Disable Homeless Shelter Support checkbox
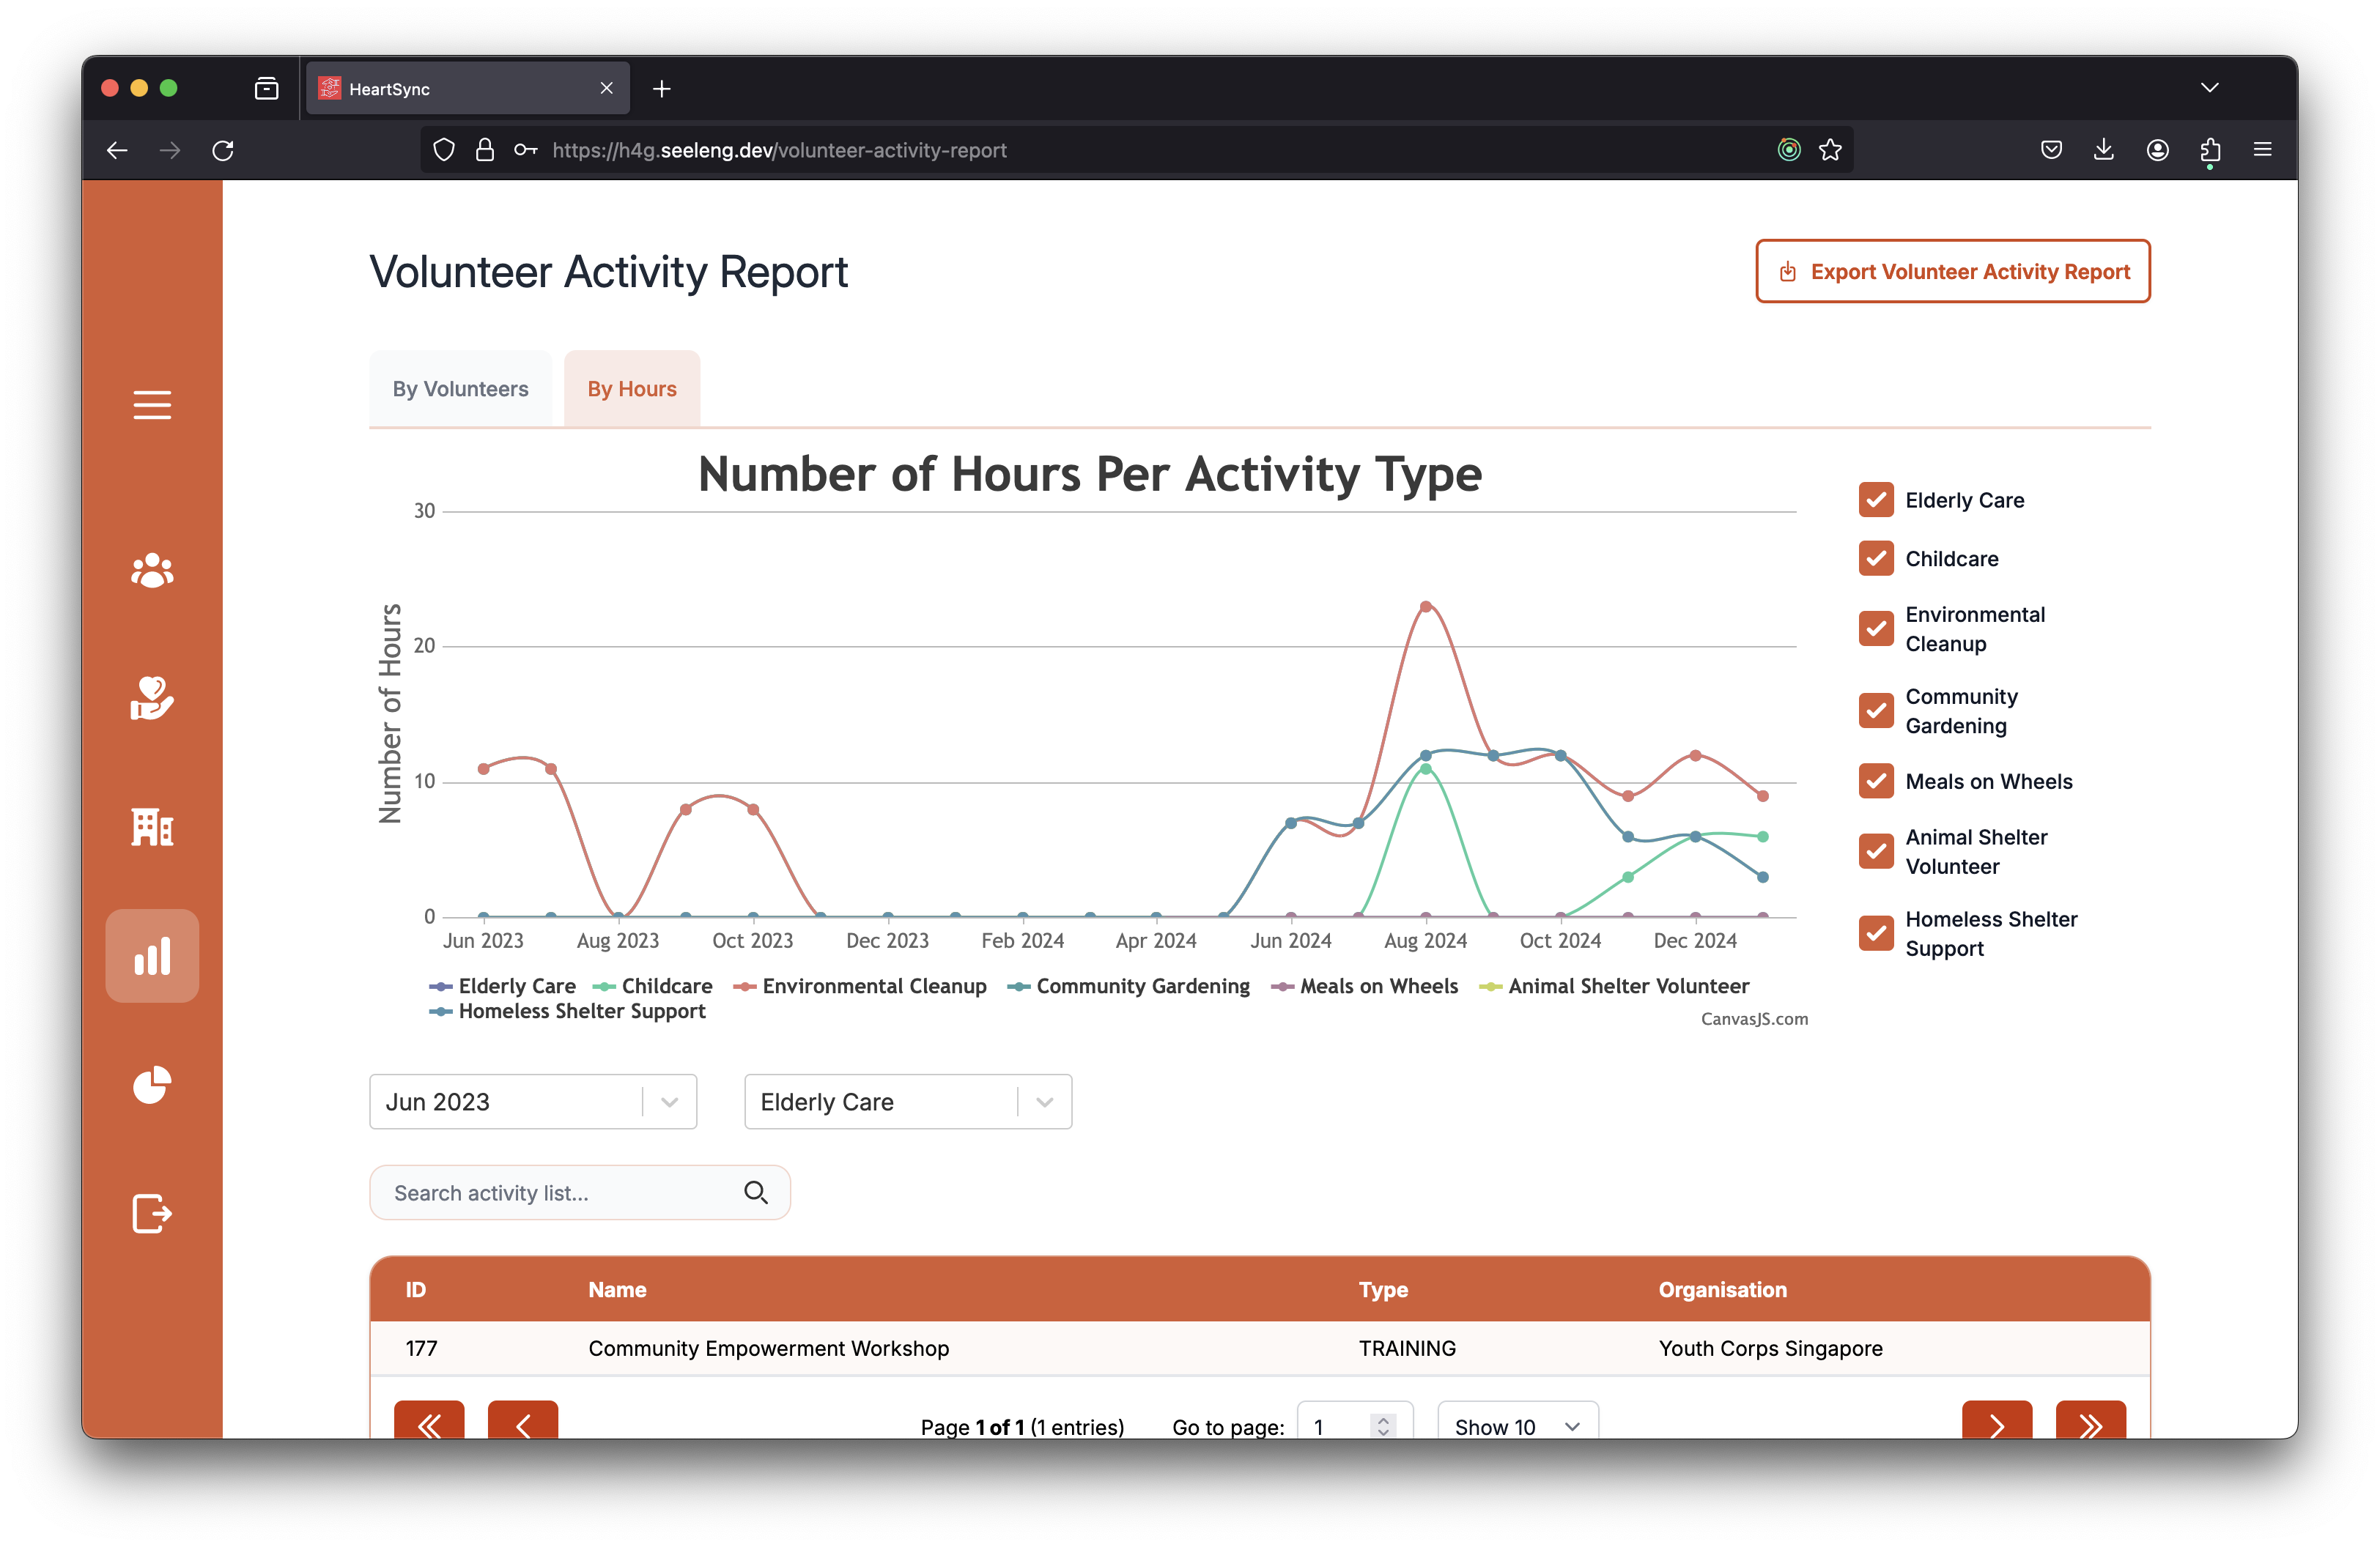The image size is (2380, 1547). [1876, 933]
